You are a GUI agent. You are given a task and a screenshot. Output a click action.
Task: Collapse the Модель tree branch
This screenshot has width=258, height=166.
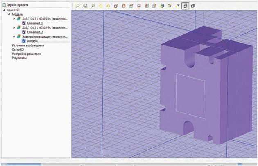[x=9, y=14]
